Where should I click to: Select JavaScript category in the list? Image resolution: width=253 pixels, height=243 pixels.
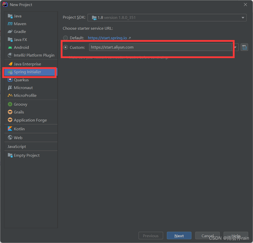click(17, 147)
